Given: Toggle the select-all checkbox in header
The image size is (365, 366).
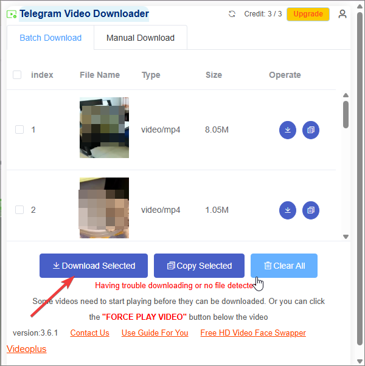Looking at the screenshot, I should point(17,75).
